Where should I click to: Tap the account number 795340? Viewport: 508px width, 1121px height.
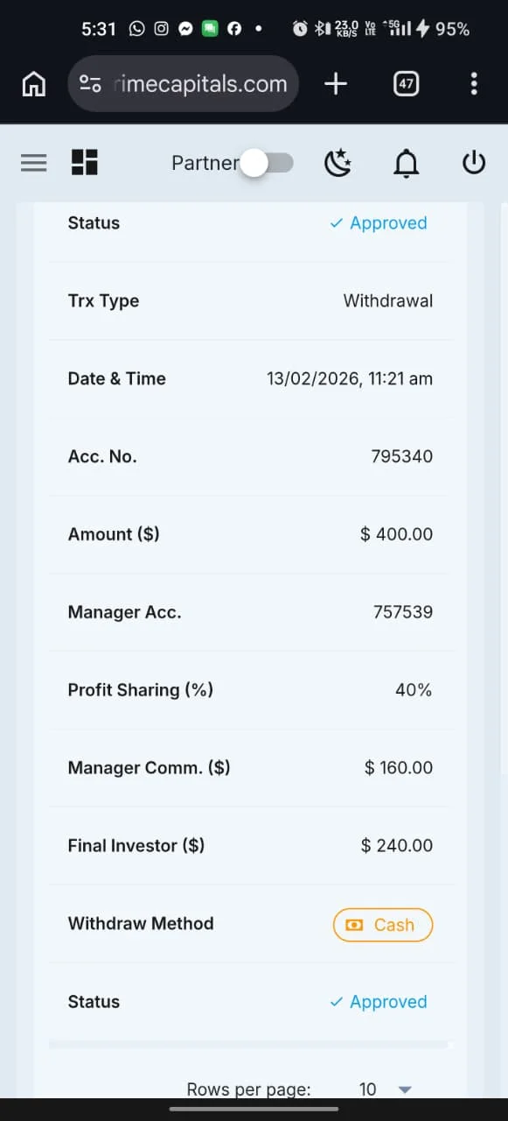pos(402,456)
